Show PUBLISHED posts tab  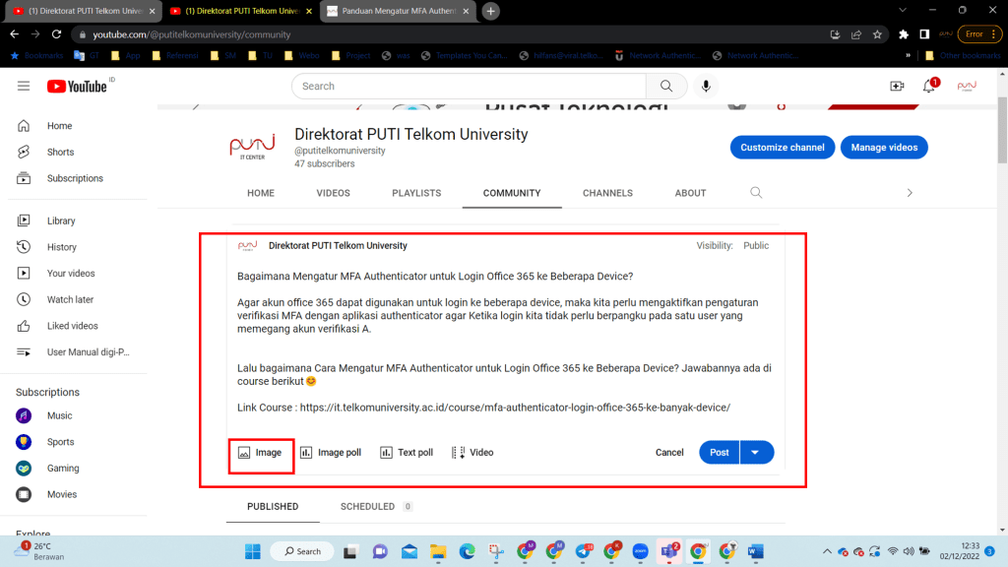tap(273, 507)
